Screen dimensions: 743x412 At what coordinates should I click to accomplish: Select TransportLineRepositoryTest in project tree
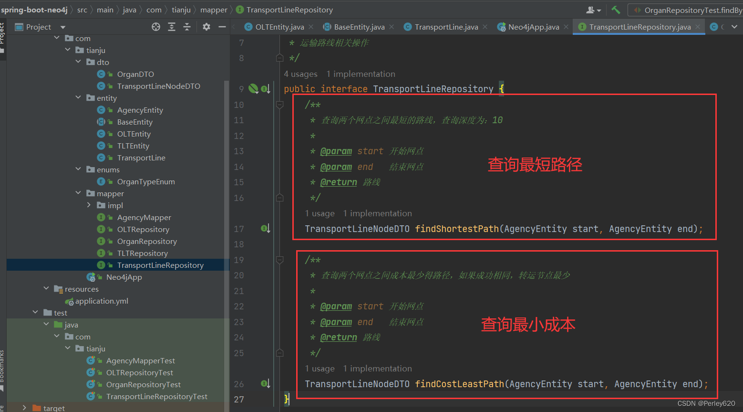pyautogui.click(x=157, y=396)
